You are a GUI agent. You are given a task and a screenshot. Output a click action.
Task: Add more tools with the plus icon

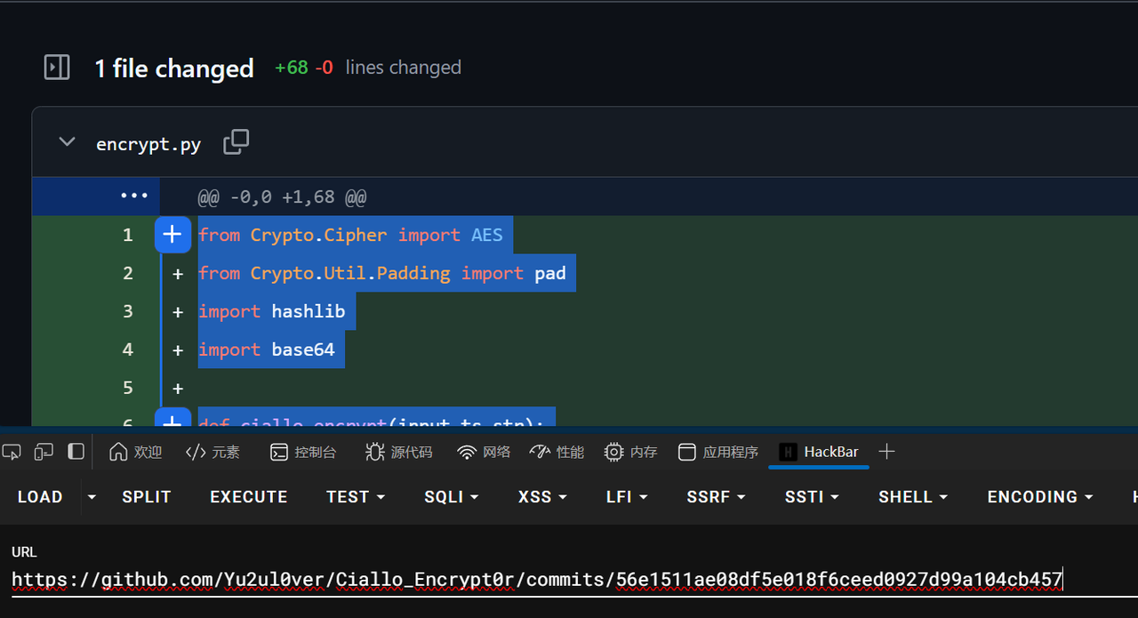click(886, 452)
